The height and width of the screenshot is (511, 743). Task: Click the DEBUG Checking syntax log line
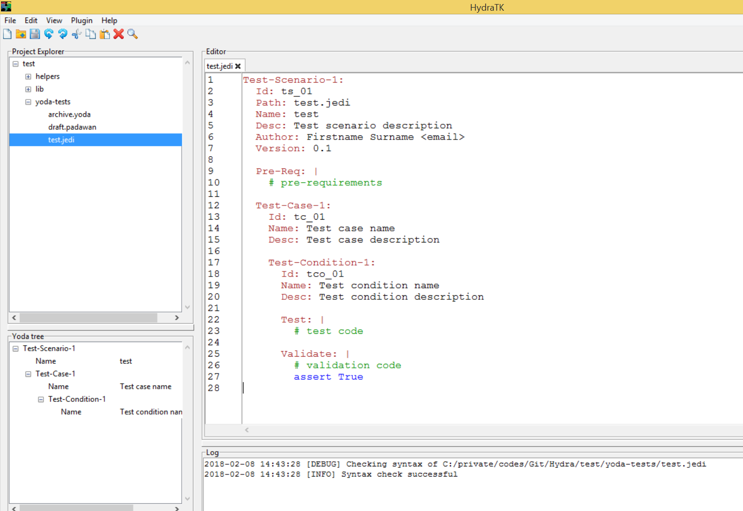coord(455,464)
